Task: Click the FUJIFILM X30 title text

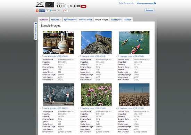Action: pos(68,6)
